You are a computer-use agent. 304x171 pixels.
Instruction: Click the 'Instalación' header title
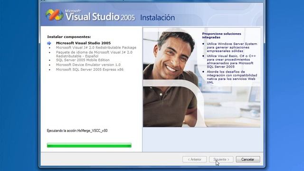pyautogui.click(x=157, y=18)
